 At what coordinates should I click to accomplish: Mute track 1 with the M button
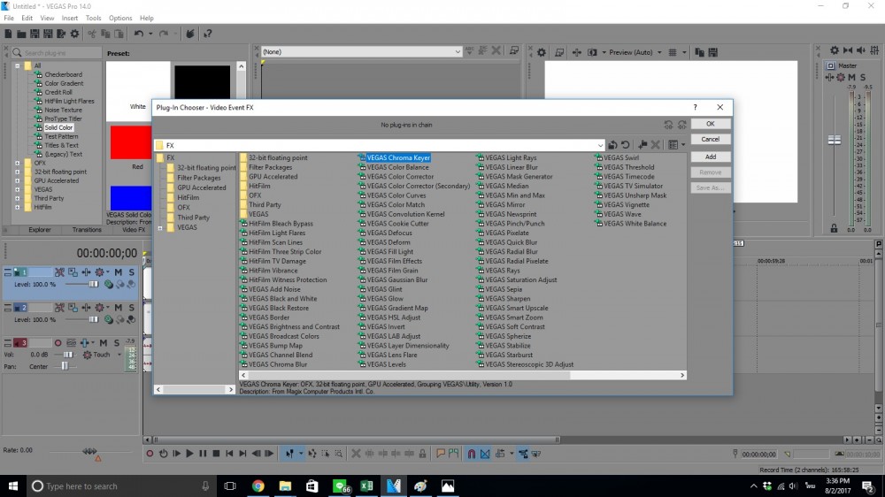(119, 272)
